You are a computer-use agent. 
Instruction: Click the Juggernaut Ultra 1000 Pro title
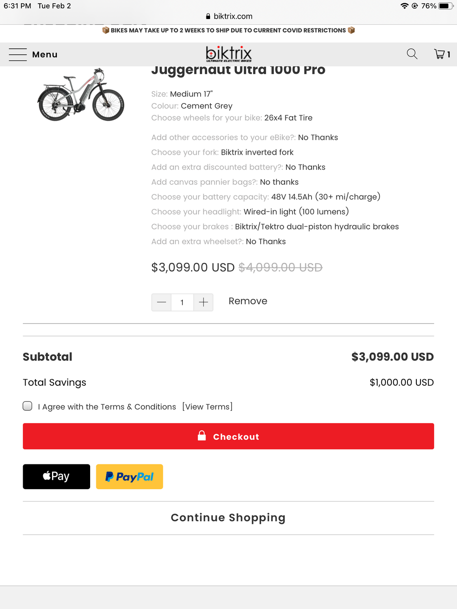[x=238, y=71]
